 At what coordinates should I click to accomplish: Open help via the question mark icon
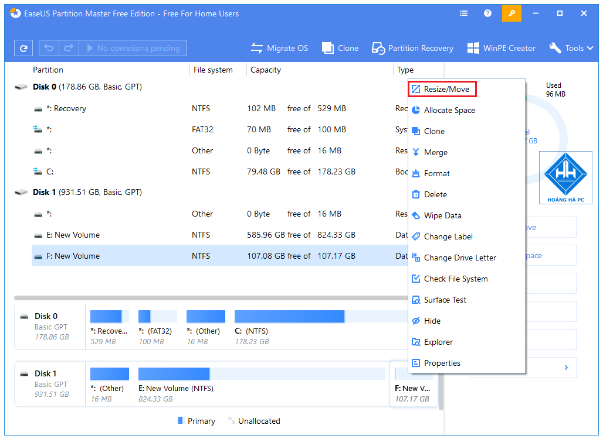point(487,13)
